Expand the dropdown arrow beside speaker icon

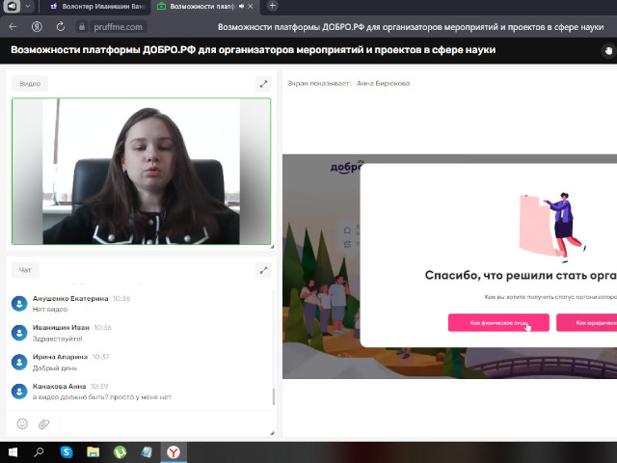(x=28, y=6)
